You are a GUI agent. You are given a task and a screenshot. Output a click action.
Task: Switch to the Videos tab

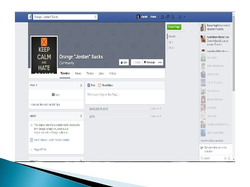pyautogui.click(x=113, y=73)
